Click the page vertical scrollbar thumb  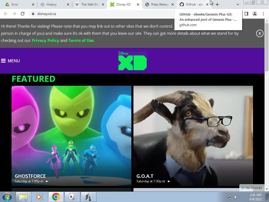267,47
